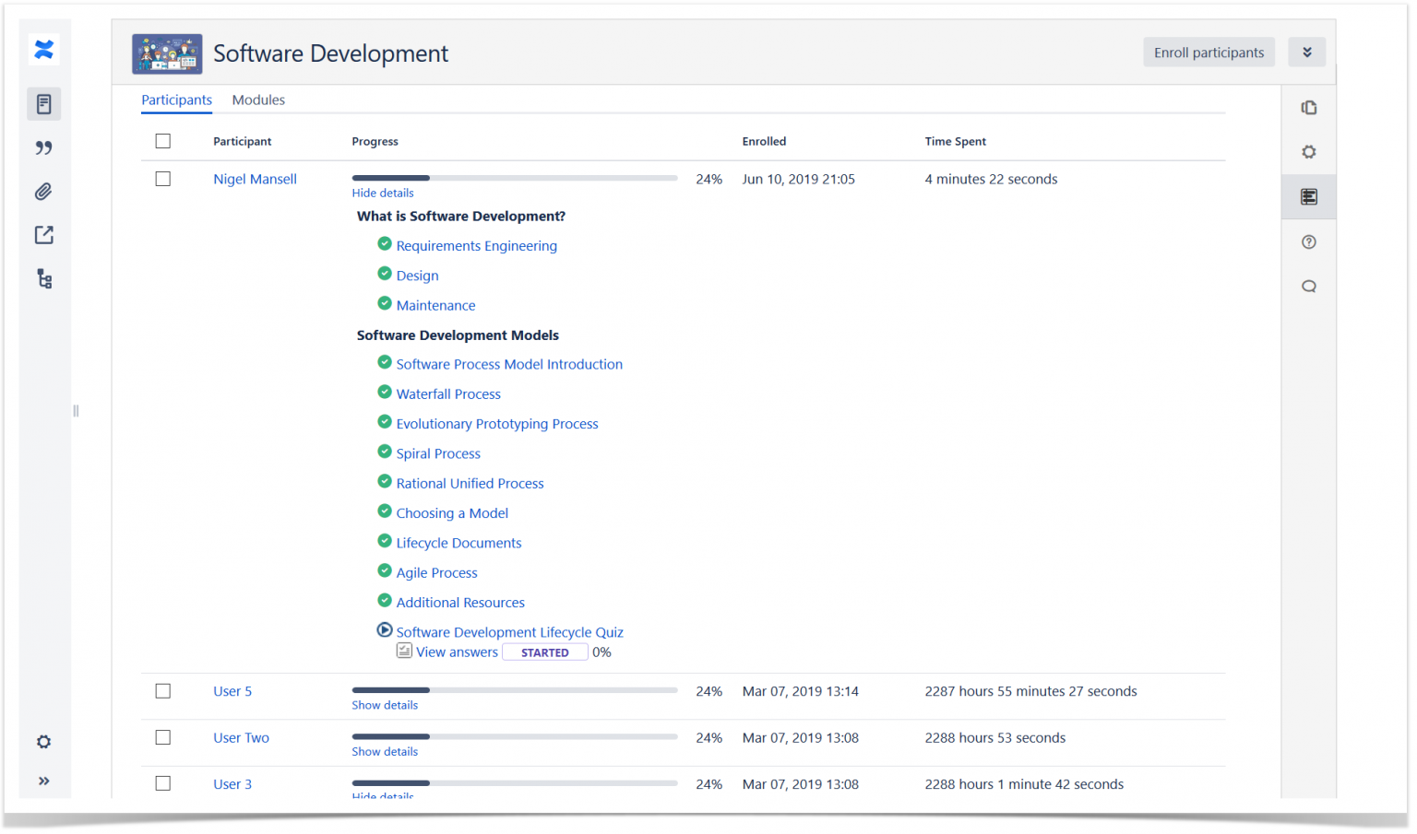Screen dimensions: 1417x834
Task: Check the select-all checkbox in the header
Action: [x=163, y=140]
